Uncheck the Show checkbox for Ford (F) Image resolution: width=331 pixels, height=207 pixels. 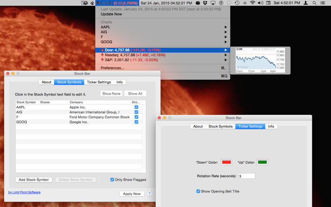137,117
